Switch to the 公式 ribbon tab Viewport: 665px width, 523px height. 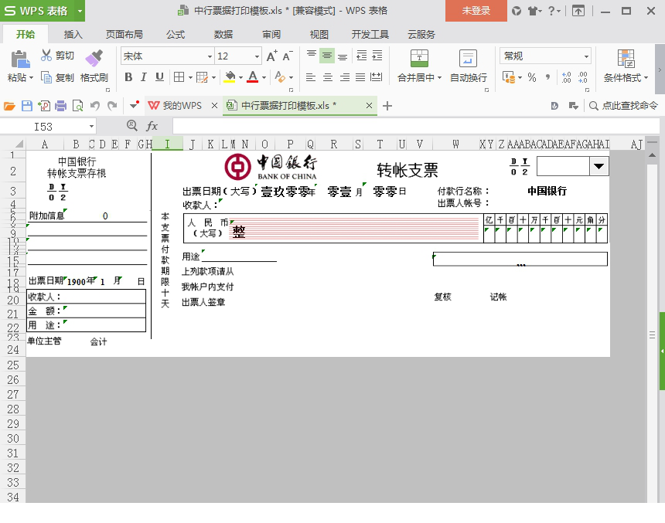176,34
